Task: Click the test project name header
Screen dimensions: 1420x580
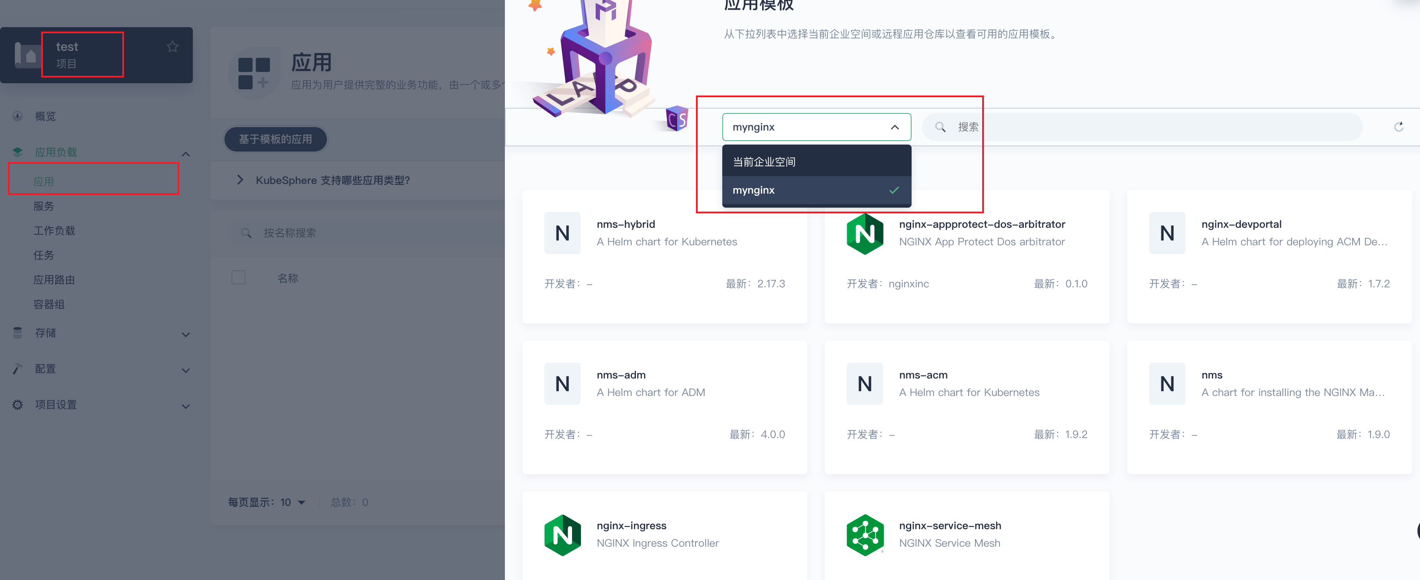Action: coord(67,47)
